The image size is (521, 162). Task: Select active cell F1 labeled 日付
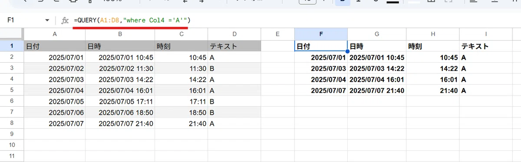click(x=321, y=46)
